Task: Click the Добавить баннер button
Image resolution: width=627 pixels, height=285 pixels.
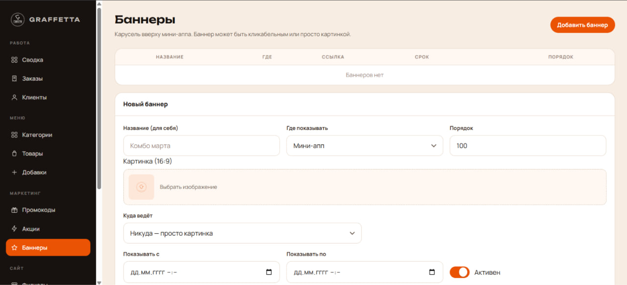Action: point(582,25)
